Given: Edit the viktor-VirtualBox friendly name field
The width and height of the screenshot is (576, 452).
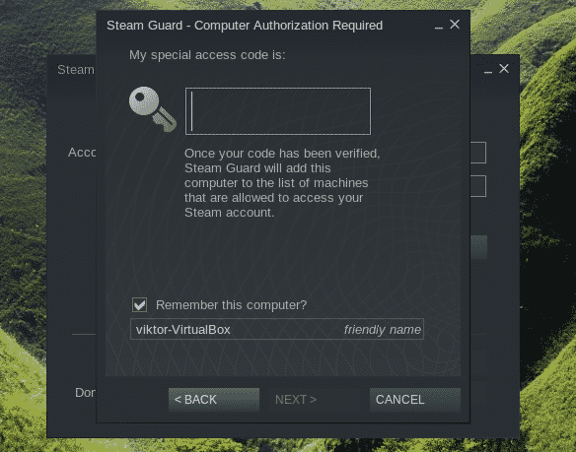Looking at the screenshot, I should [277, 329].
